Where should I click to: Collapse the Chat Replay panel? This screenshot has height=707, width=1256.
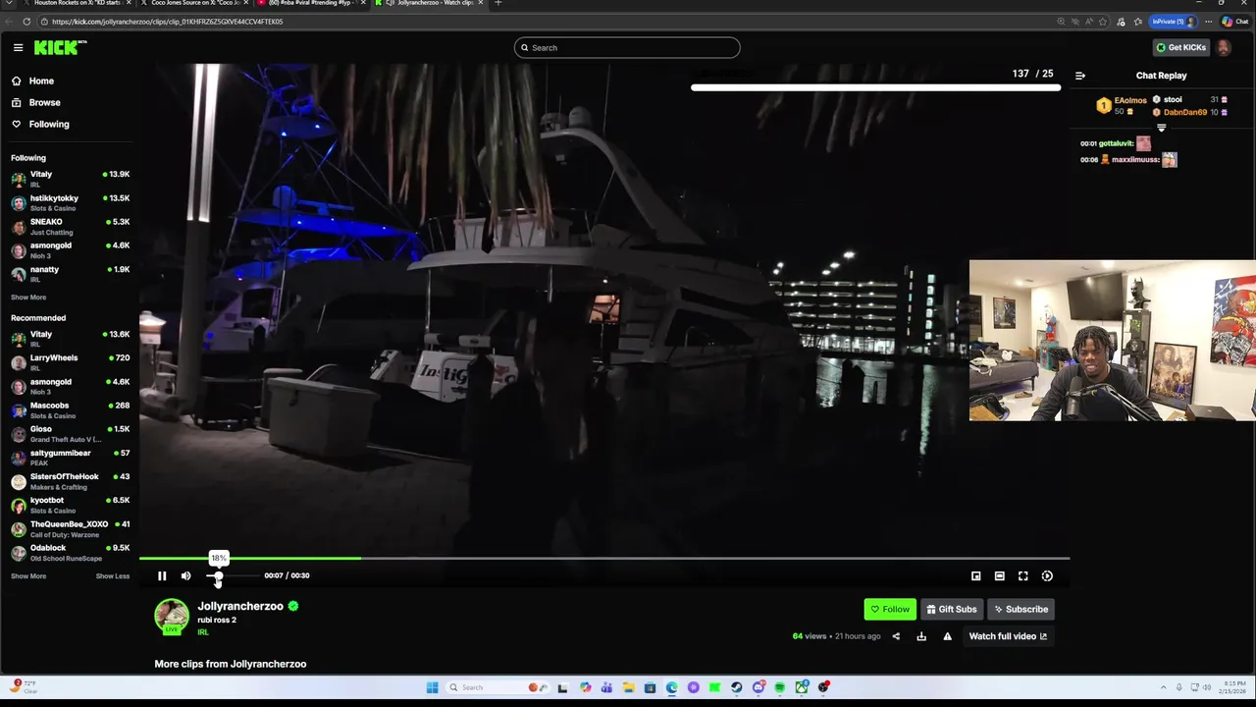(1080, 76)
